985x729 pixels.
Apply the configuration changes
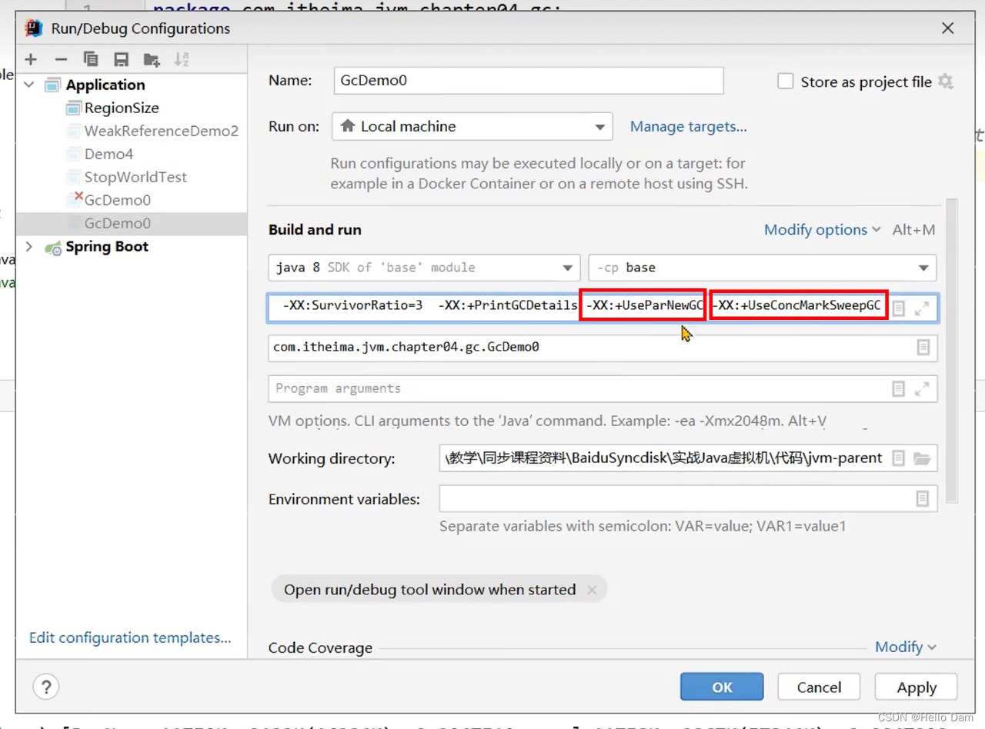point(917,687)
